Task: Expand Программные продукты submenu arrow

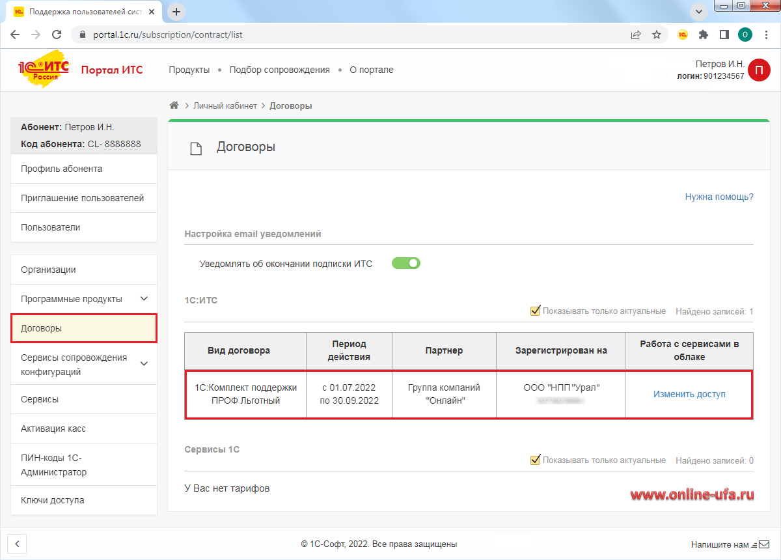Action: pos(144,299)
